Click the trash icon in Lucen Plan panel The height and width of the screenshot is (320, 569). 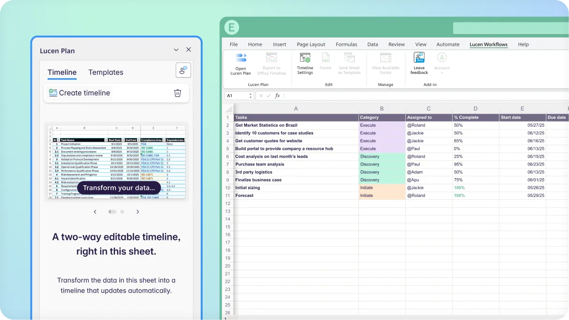[x=178, y=93]
